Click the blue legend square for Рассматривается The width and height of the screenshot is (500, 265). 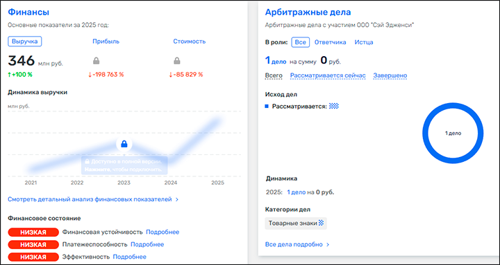tap(267, 107)
